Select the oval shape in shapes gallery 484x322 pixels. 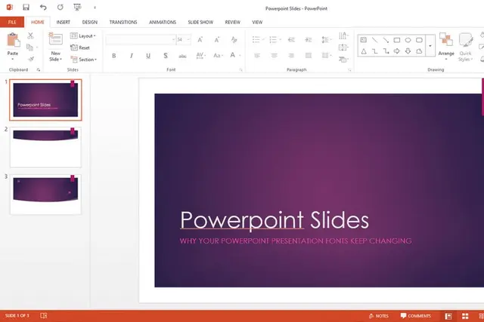click(408, 40)
